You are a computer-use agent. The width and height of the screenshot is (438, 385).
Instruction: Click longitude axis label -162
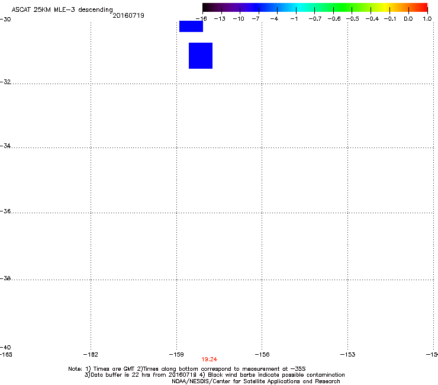91,355
